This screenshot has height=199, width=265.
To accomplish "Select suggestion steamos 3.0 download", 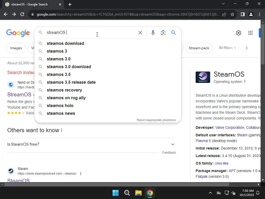I will [x=108, y=67].
